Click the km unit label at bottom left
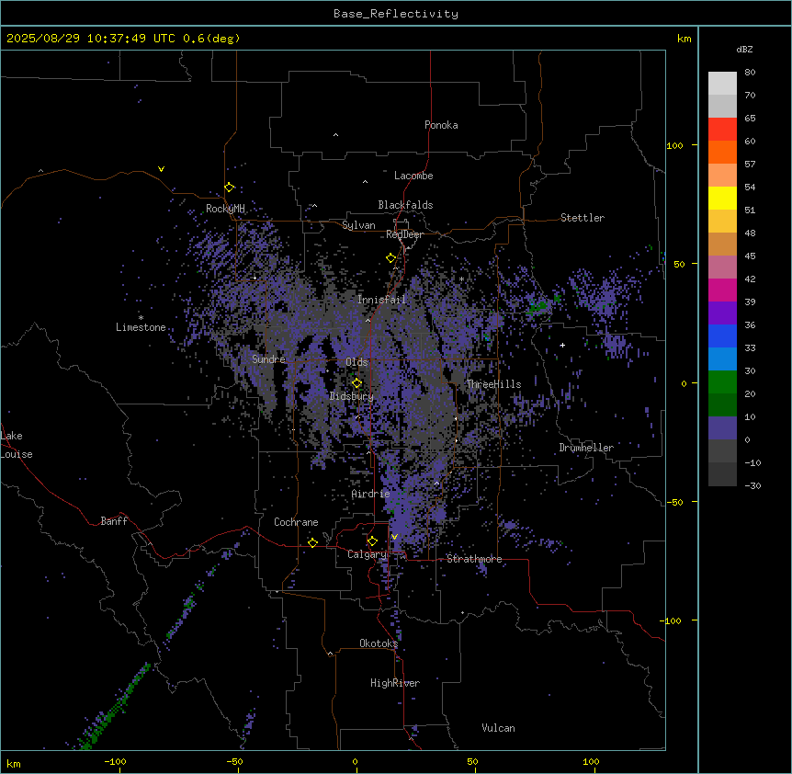The height and width of the screenshot is (774, 792). tap(14, 763)
